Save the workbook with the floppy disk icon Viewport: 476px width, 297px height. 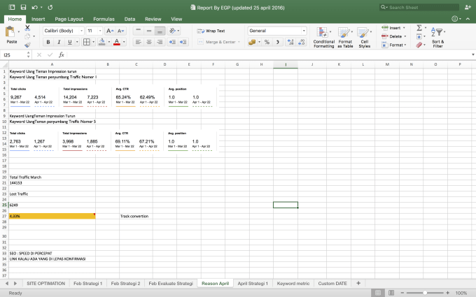[23, 7]
